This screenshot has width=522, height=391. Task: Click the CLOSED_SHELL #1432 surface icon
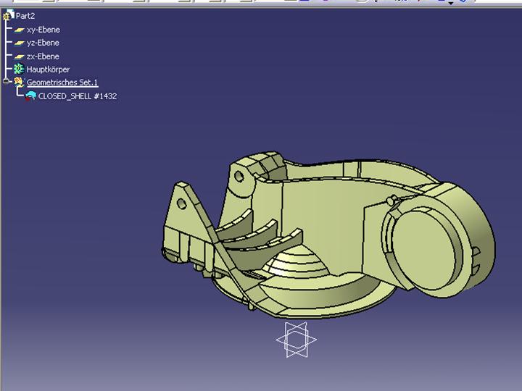(x=30, y=96)
